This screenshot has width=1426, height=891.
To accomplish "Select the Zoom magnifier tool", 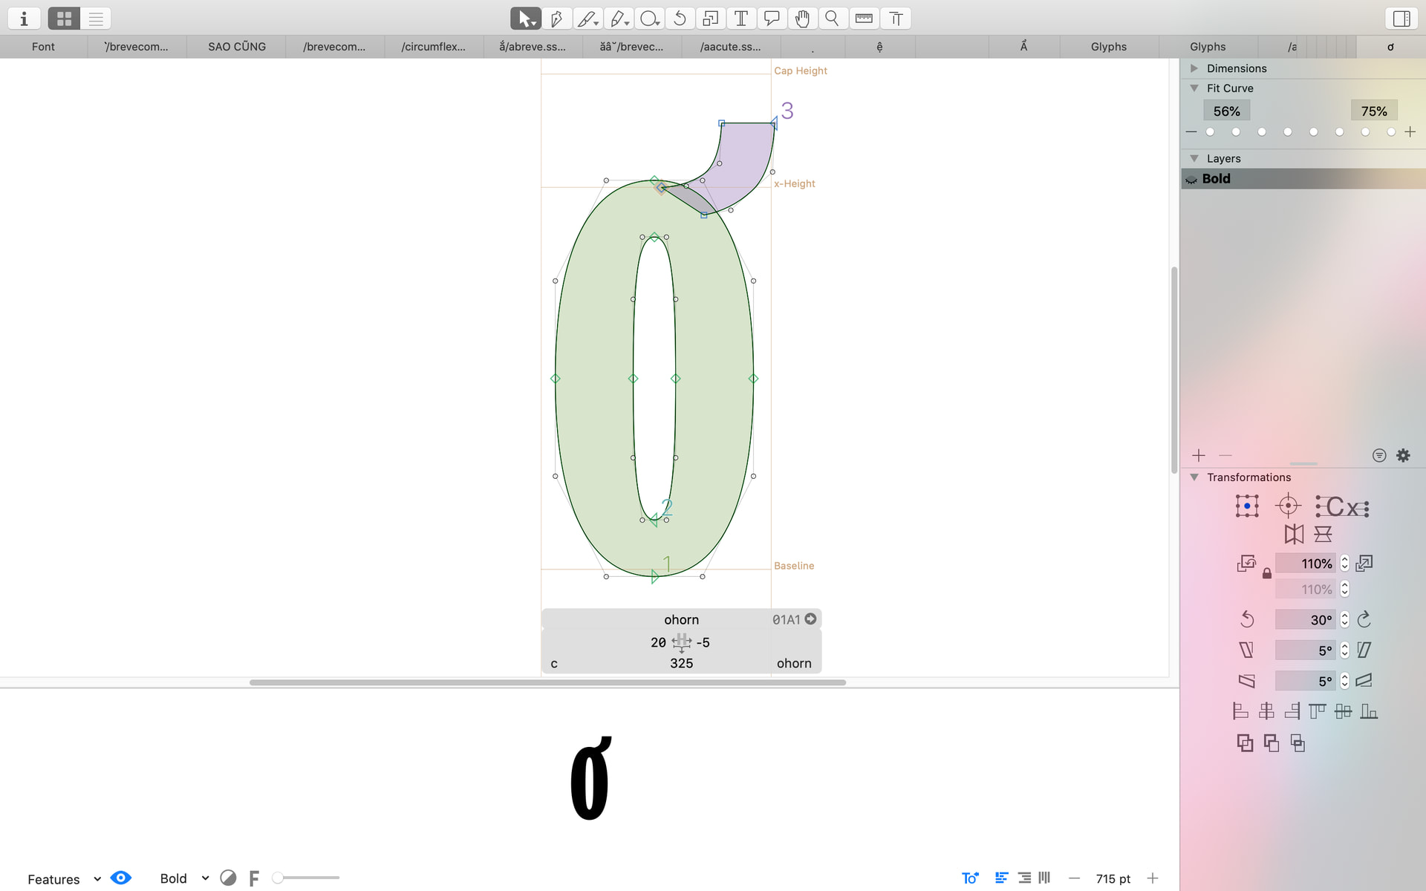I will click(x=833, y=19).
